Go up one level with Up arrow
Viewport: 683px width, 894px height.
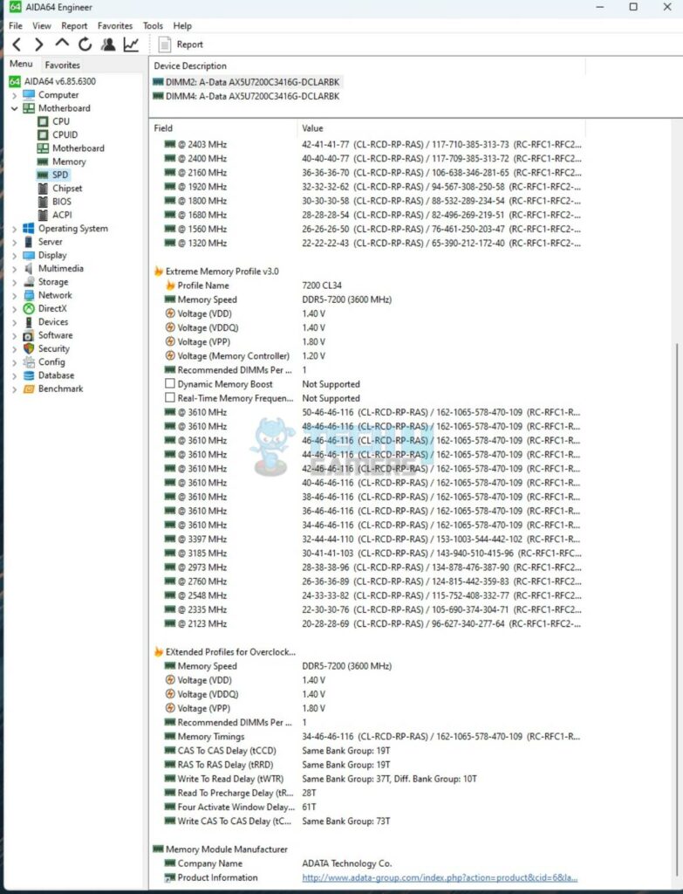click(x=62, y=44)
